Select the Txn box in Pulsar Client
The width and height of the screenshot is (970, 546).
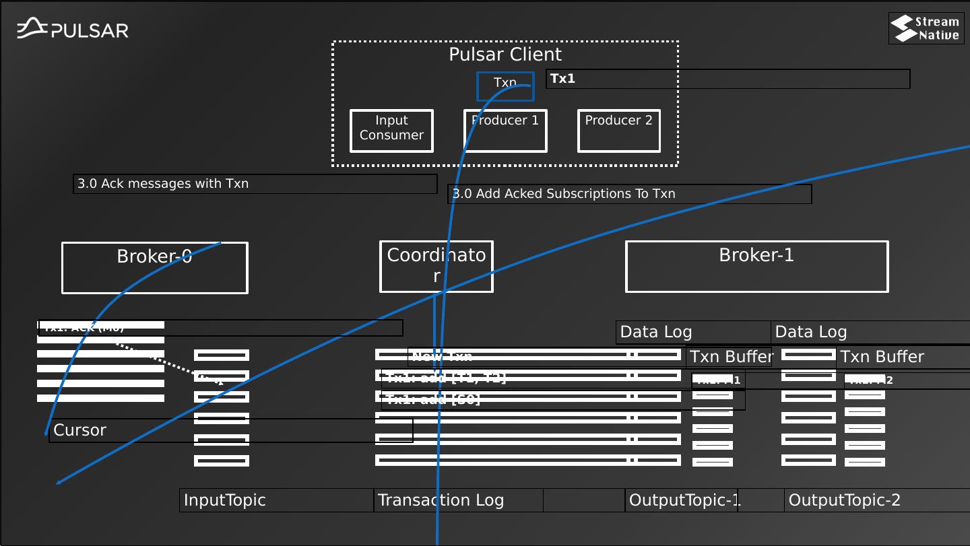pyautogui.click(x=505, y=86)
